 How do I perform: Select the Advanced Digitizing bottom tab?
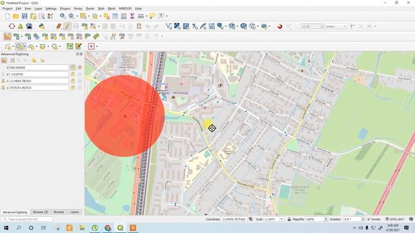(15, 212)
